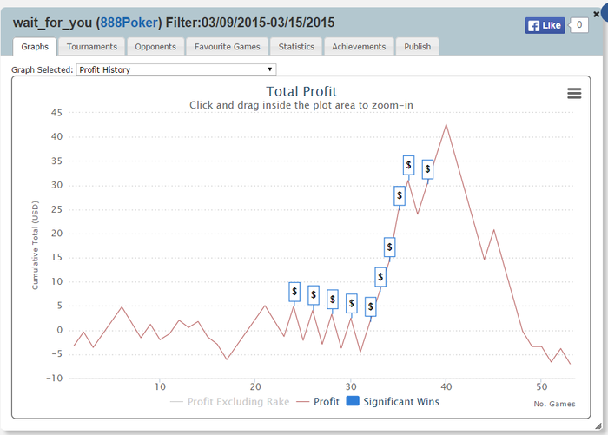Image resolution: width=608 pixels, height=435 pixels.
Task: Click the significant win marker at game 28
Action: click(333, 300)
